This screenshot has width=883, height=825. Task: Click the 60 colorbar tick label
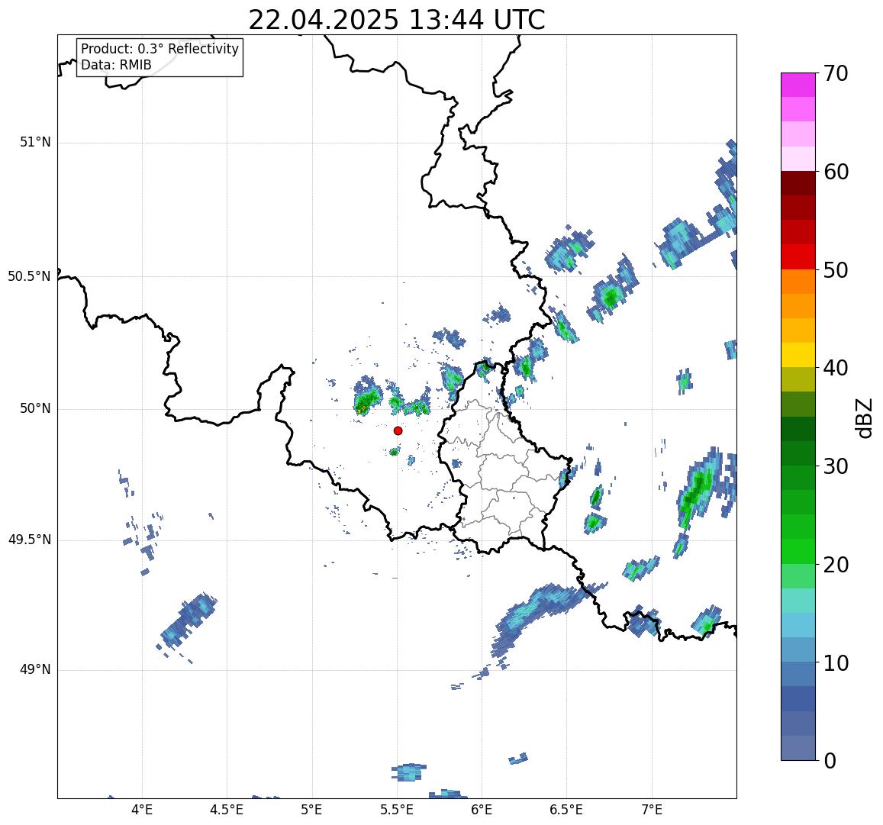[836, 172]
